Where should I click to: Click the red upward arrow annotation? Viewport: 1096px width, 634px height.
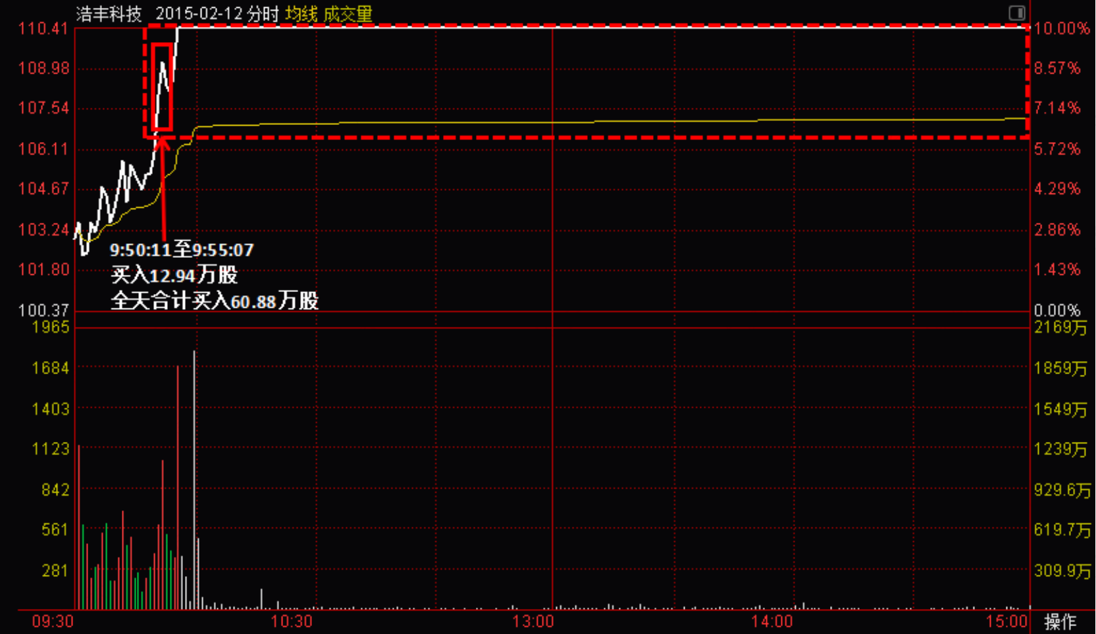(163, 187)
